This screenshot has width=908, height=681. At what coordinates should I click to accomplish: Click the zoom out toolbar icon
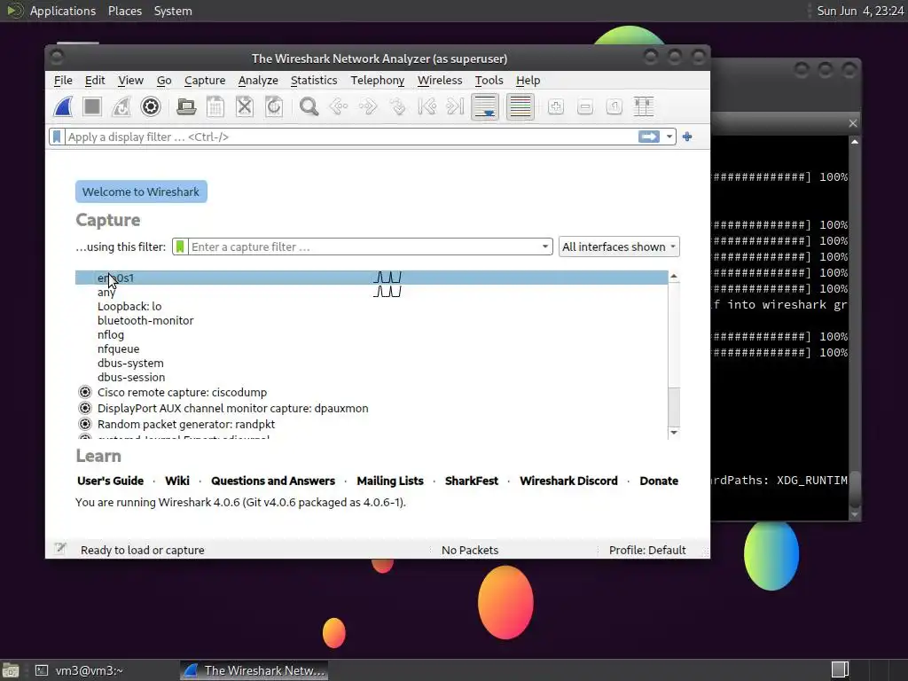(x=585, y=106)
